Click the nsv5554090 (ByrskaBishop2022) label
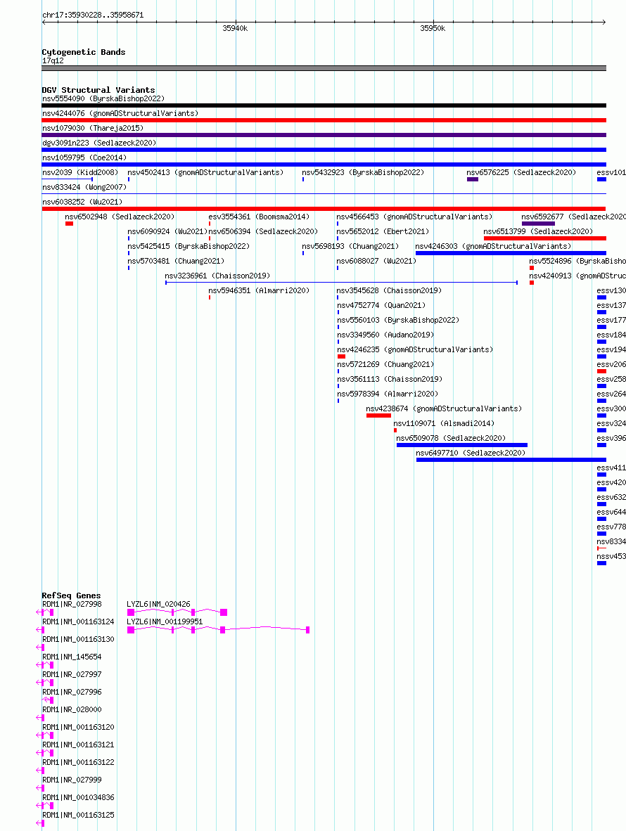The image size is (626, 831). tap(103, 98)
